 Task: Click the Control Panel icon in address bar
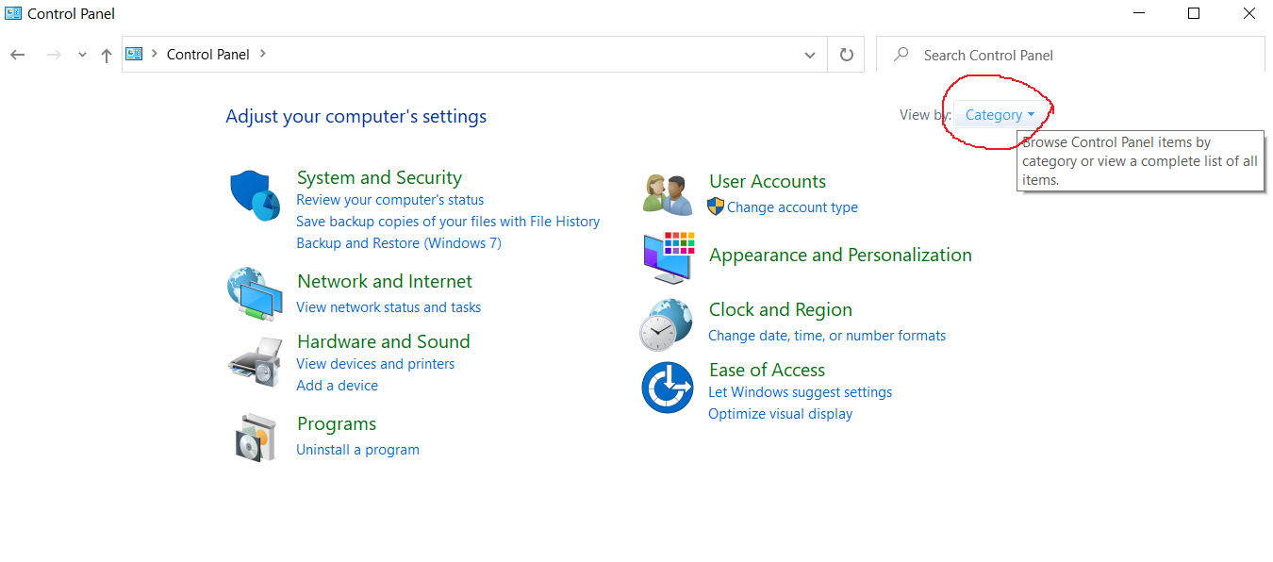[x=135, y=54]
